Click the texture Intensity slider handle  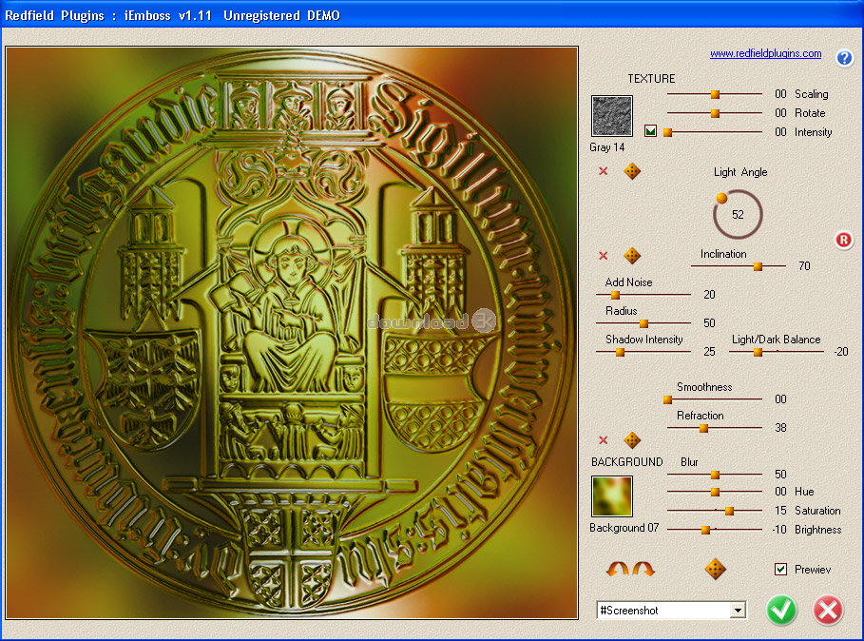[667, 132]
